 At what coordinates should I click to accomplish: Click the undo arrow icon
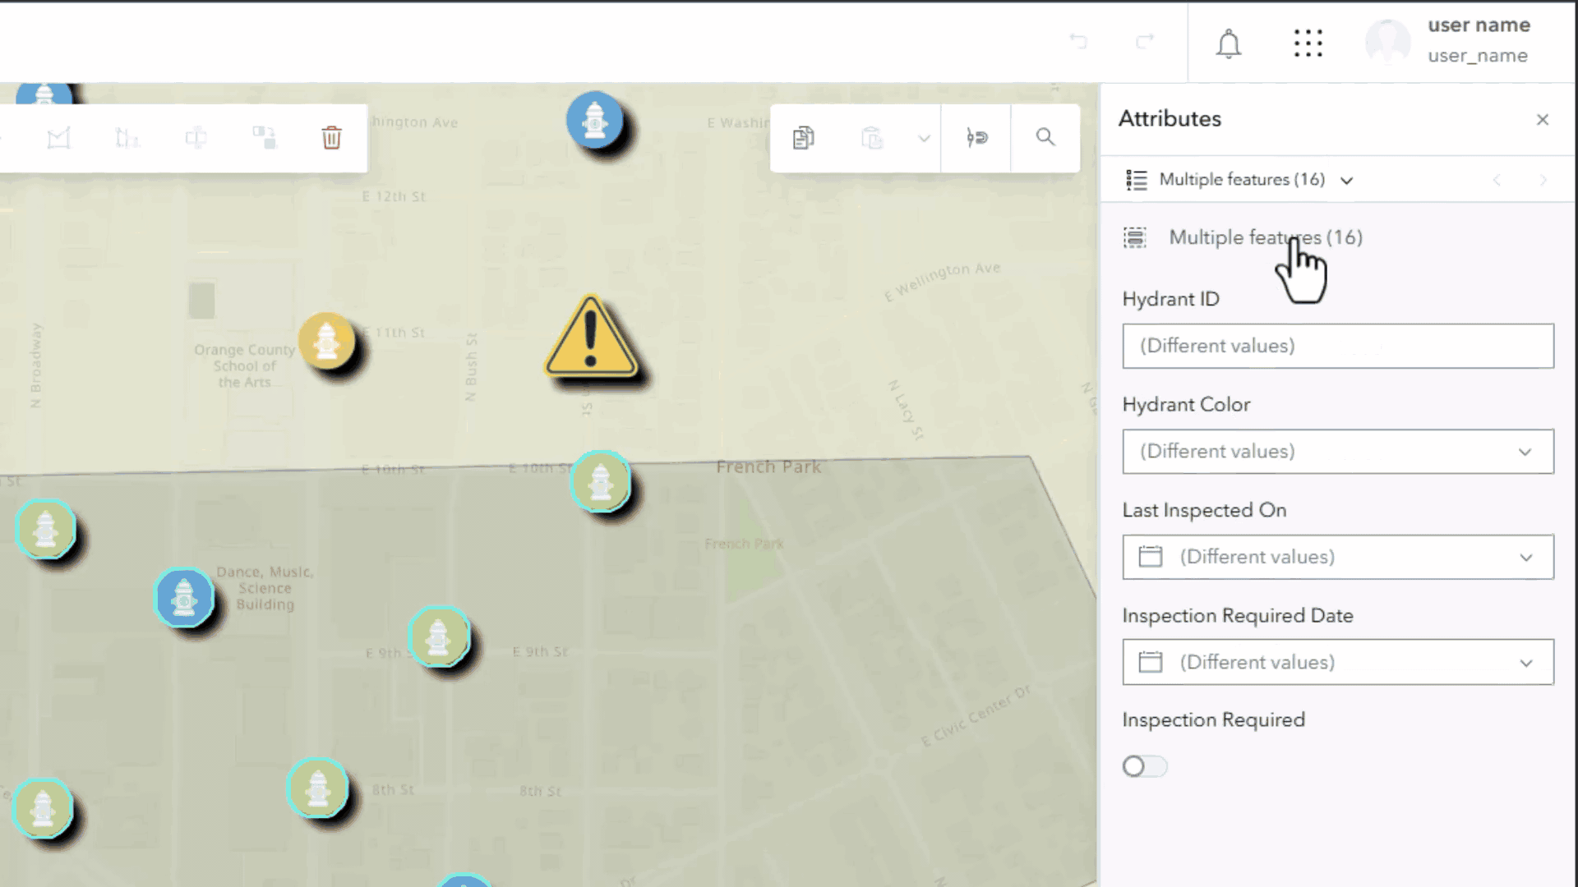(1079, 42)
